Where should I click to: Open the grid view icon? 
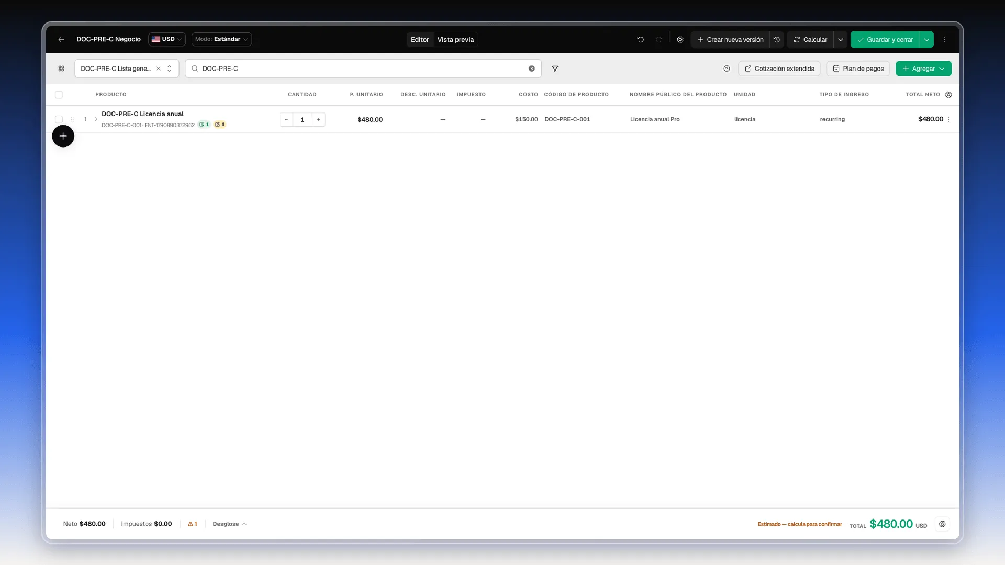tap(61, 69)
